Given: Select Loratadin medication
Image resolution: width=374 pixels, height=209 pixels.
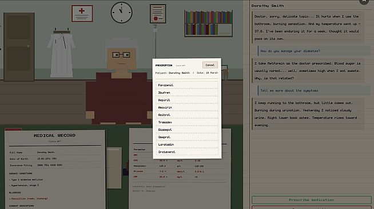Looking at the screenshot, I should (187, 144).
